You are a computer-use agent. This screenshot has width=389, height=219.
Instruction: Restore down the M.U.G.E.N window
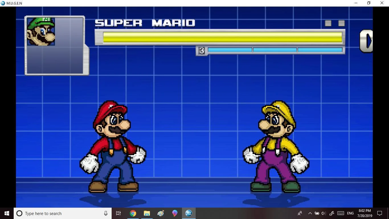pos(369,3)
